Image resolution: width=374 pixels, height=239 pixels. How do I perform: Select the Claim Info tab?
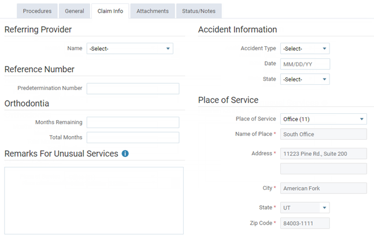coord(110,11)
